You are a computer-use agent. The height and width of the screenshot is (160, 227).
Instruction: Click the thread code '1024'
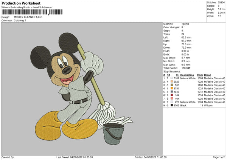200,88
